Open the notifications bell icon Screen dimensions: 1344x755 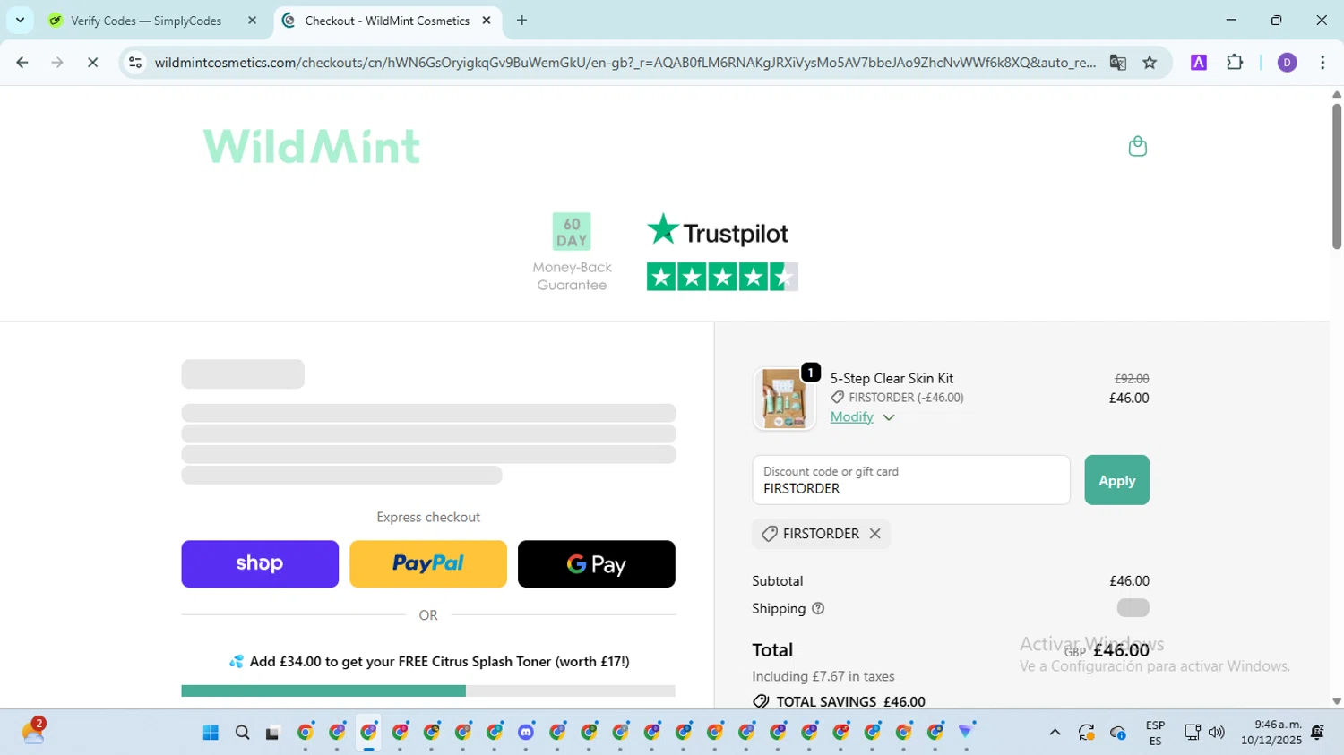1317,733
